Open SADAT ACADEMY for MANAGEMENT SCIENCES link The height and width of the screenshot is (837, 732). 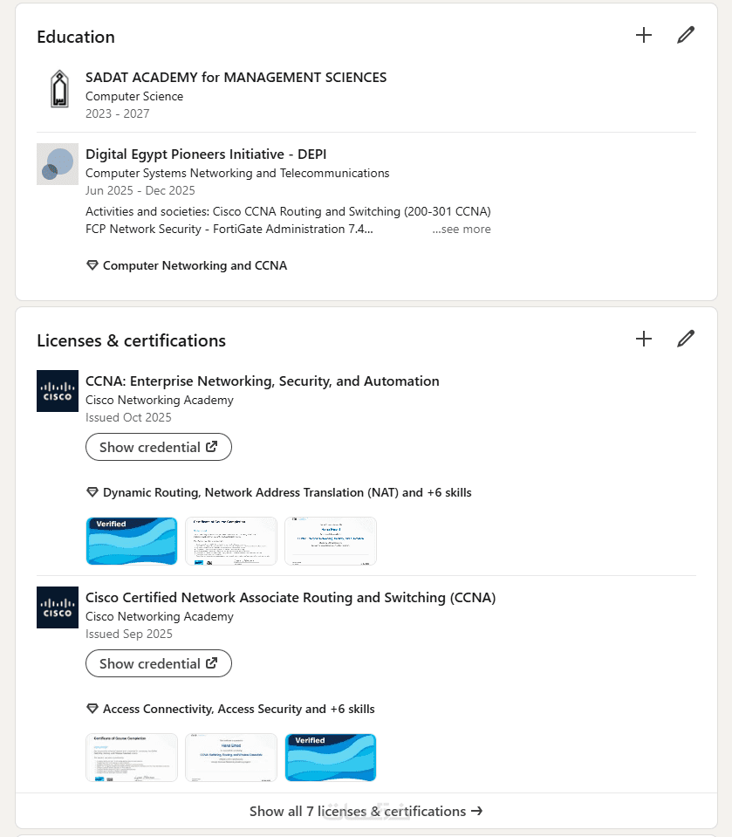pyautogui.click(x=236, y=78)
